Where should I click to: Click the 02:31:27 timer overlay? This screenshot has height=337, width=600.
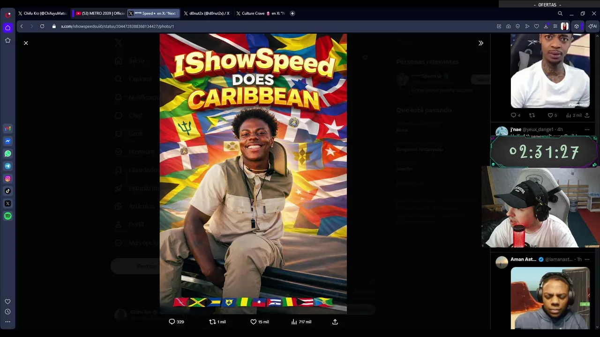544,152
